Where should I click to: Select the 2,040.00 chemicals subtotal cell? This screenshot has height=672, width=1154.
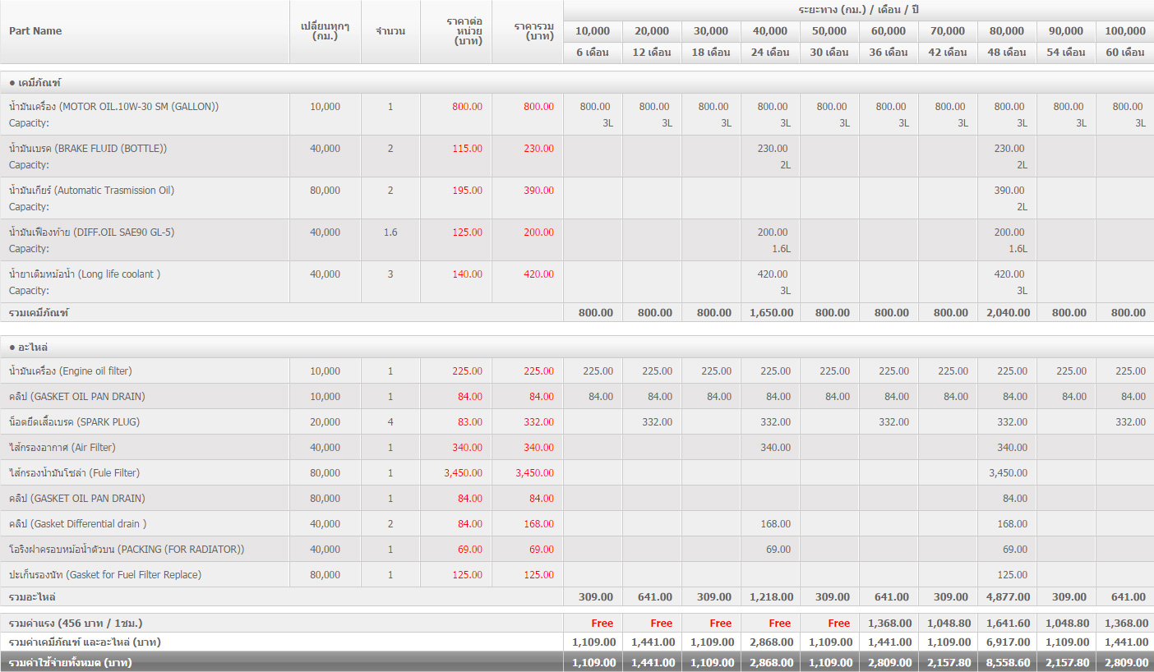[1008, 313]
